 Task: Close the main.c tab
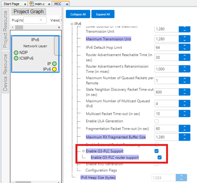tap(49, 4)
